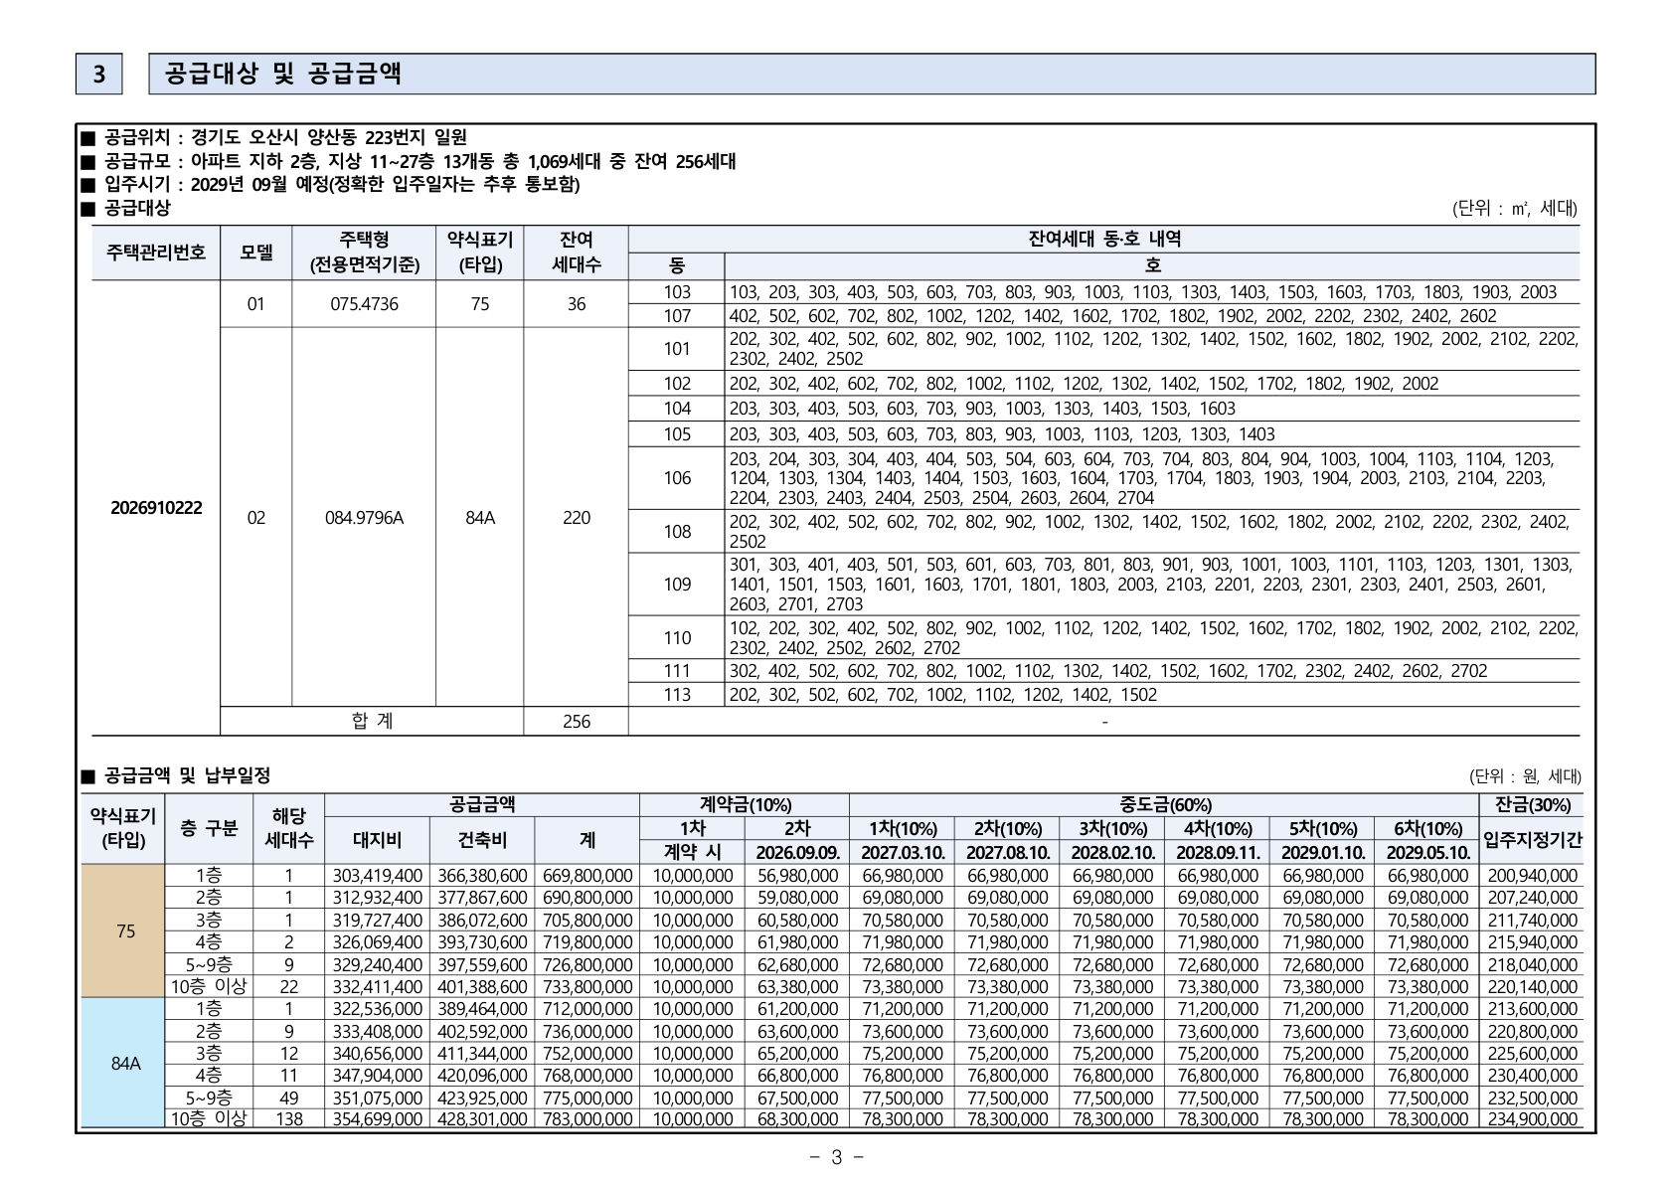This screenshot has height=1183, width=1672.
Task: Click the '모델' column header
Action: (256, 253)
